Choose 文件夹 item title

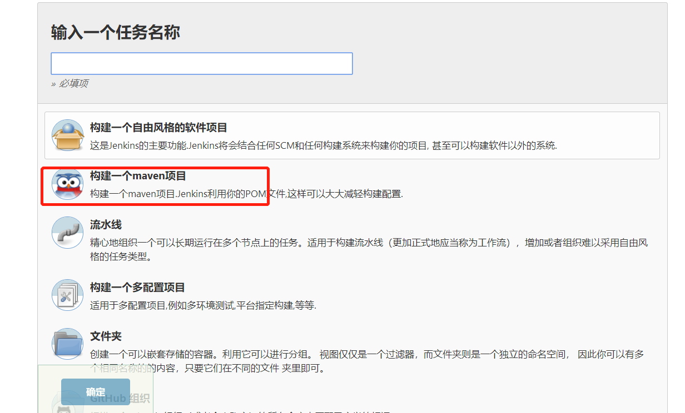point(106,336)
